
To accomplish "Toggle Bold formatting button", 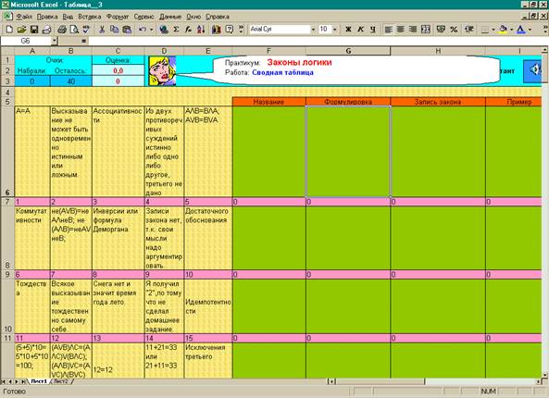I will pyautogui.click(x=348, y=30).
